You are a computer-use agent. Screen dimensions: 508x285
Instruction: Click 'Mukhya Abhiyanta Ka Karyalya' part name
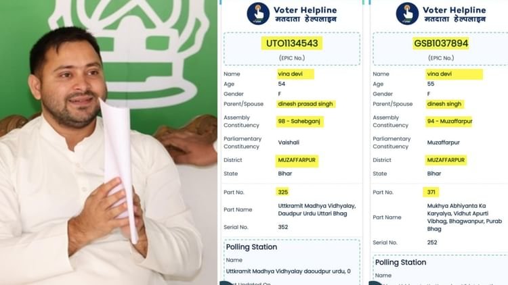464,217
